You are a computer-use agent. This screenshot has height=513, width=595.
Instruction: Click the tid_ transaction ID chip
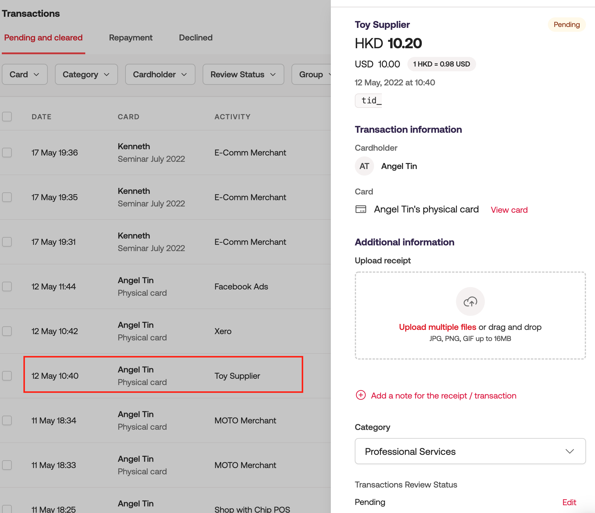(368, 100)
